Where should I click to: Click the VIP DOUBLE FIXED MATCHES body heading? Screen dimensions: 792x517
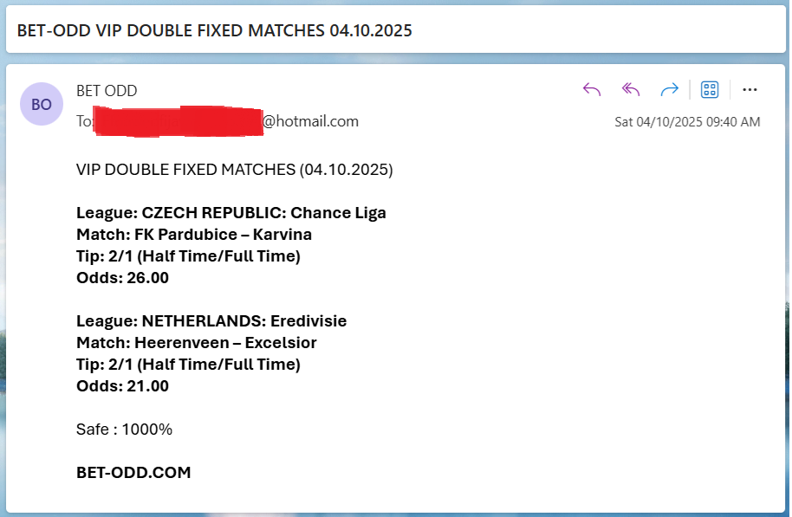[x=234, y=170]
